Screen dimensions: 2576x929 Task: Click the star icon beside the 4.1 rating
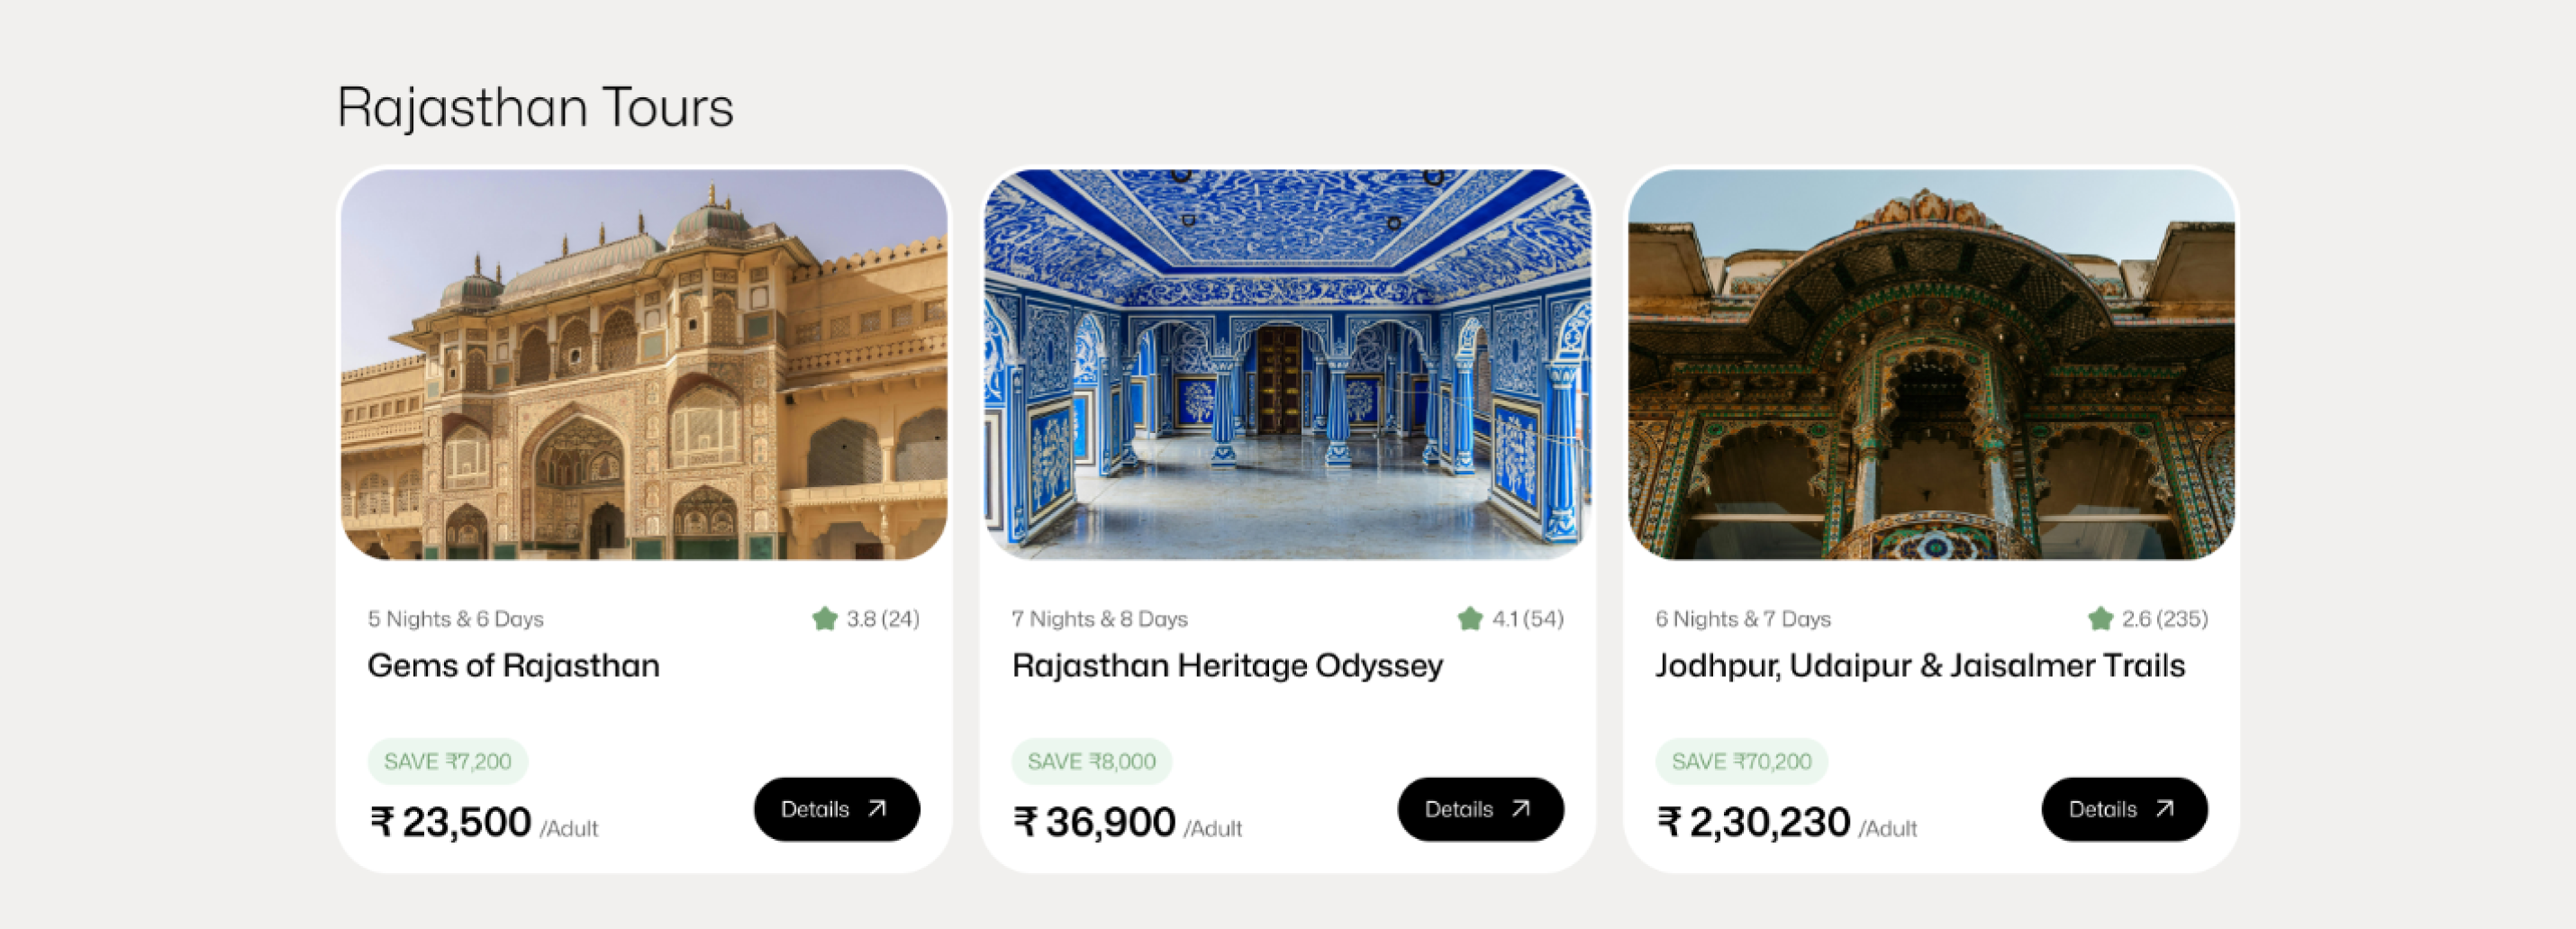(x=1469, y=618)
